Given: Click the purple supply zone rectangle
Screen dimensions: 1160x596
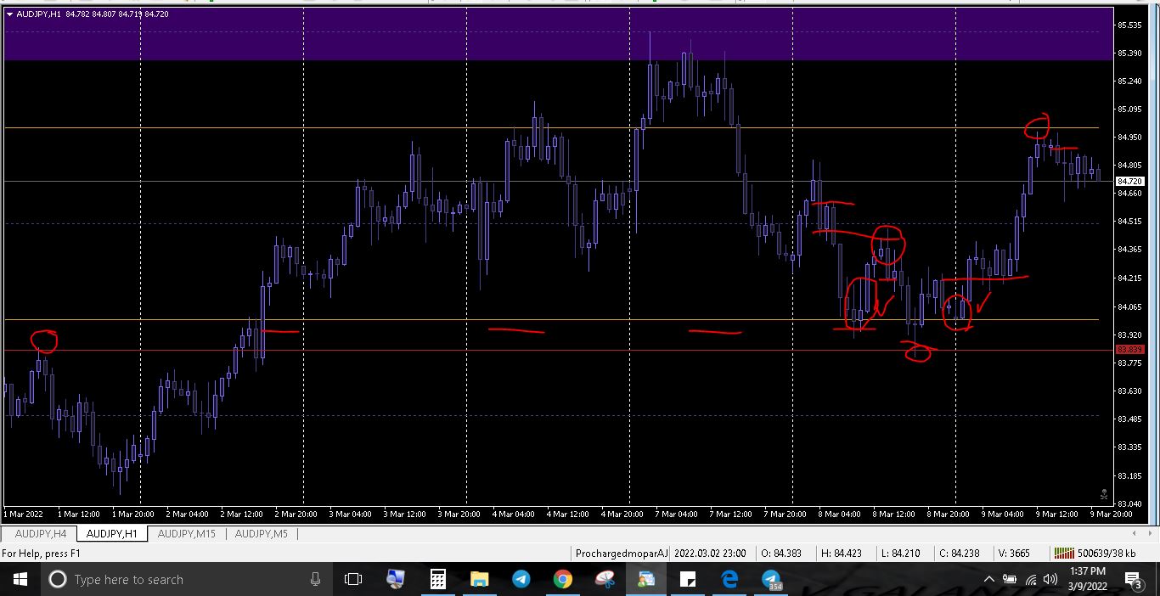Looking at the screenshot, I should tap(558, 34).
